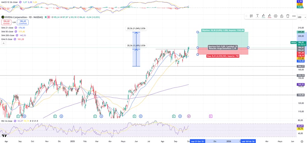
Task: Open the text color picker (T icon)
Action: coord(257,16)
